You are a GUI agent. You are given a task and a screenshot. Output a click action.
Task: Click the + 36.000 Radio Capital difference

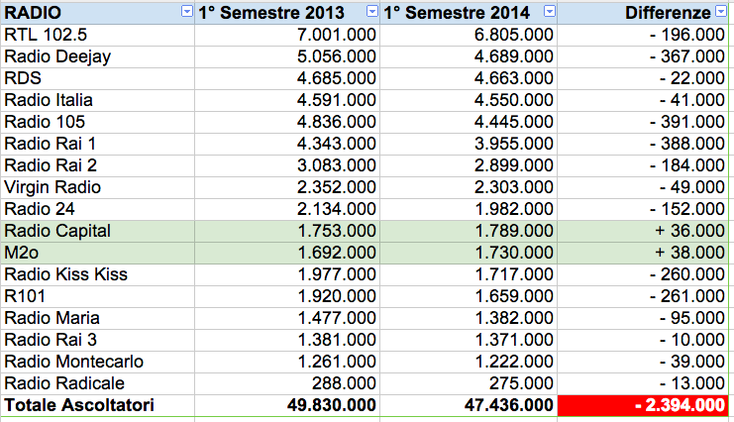pos(643,232)
